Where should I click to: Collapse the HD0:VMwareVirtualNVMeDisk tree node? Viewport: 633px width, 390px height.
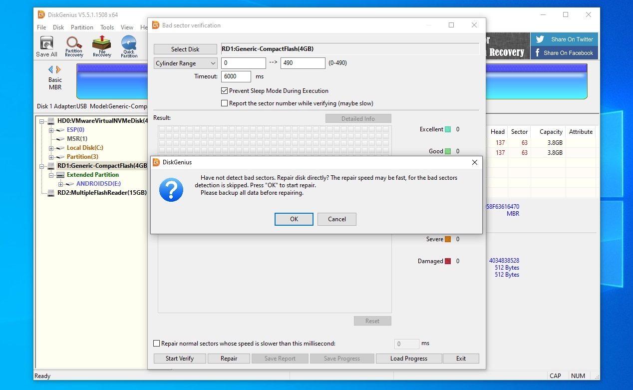point(42,121)
